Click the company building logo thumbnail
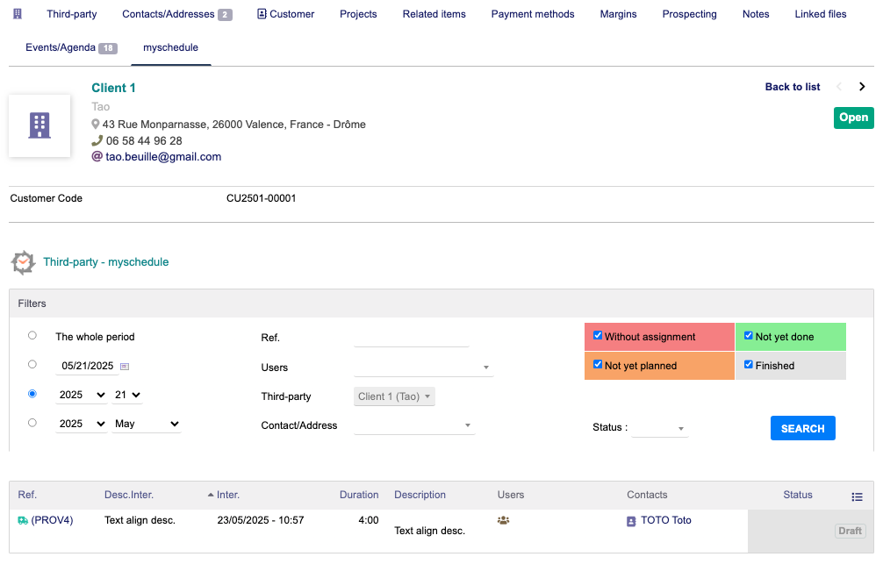This screenshot has width=883, height=564. coord(39,125)
